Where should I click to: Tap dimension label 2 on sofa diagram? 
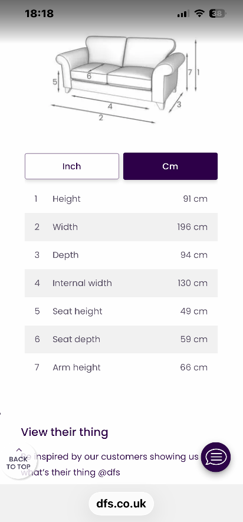coord(101,117)
